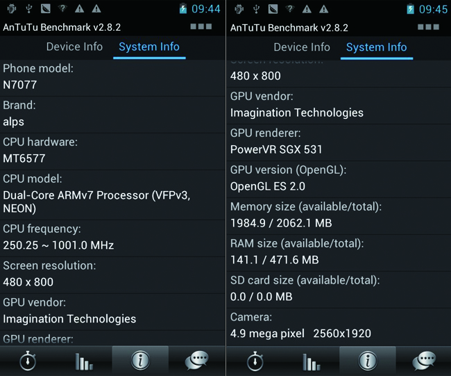
Task: Open chat bubble forum icon in left screen
Action: pos(196,361)
